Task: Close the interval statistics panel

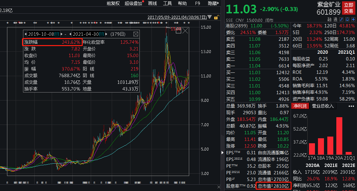Action: click(136, 34)
